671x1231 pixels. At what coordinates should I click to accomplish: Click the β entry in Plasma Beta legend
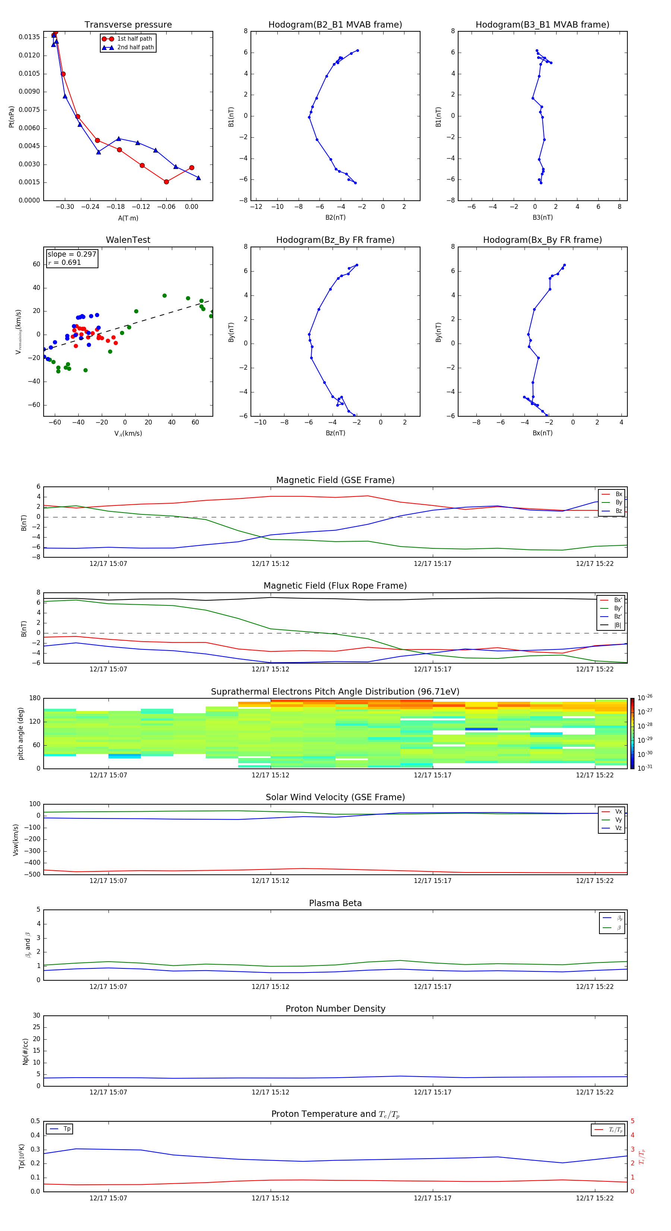pos(612,928)
